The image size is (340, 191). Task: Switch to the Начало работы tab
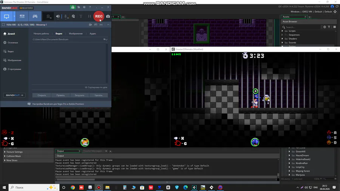click(x=41, y=34)
